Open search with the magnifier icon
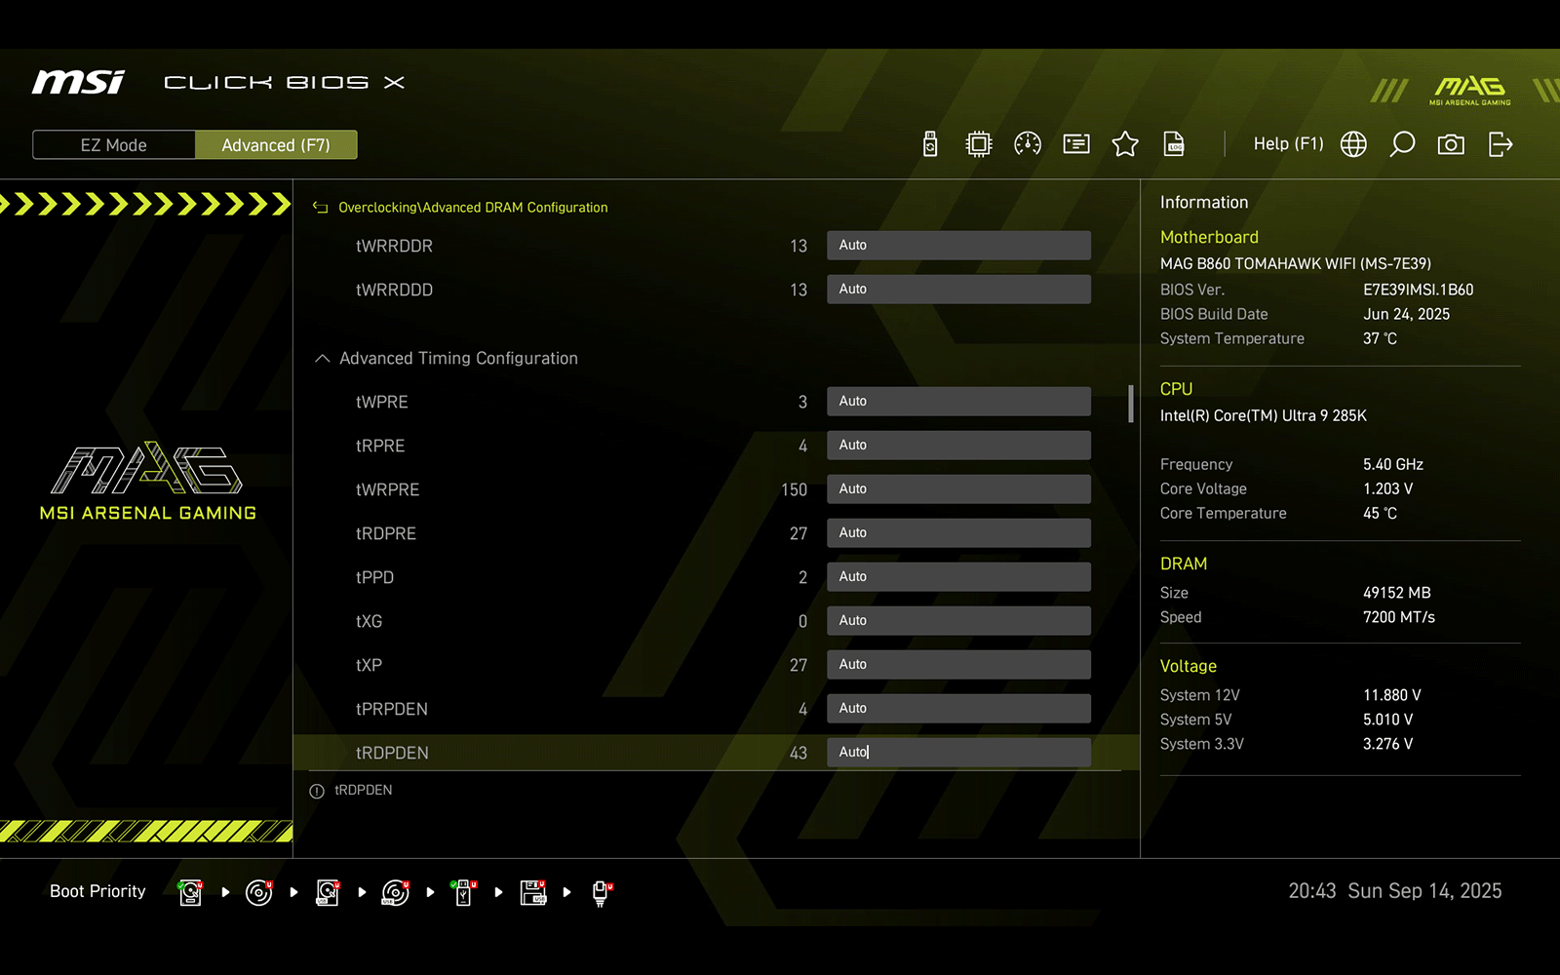This screenshot has height=975, width=1560. point(1402,144)
